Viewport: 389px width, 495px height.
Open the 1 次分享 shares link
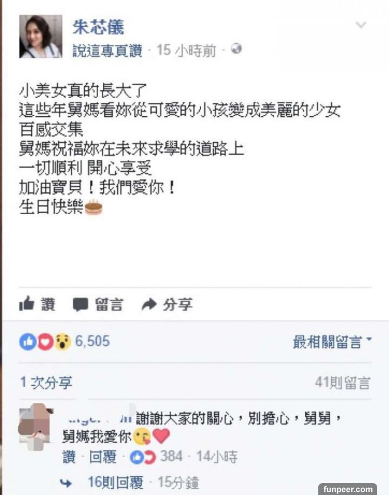46,383
